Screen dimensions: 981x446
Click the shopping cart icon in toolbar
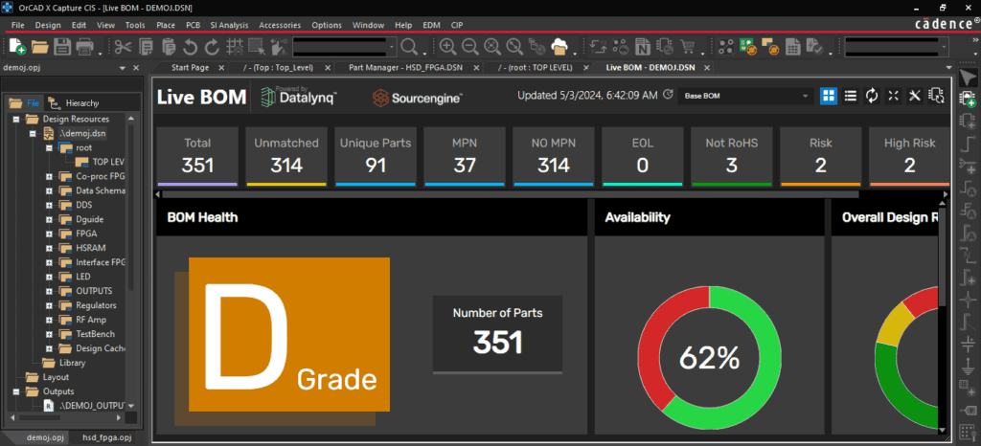[687, 46]
